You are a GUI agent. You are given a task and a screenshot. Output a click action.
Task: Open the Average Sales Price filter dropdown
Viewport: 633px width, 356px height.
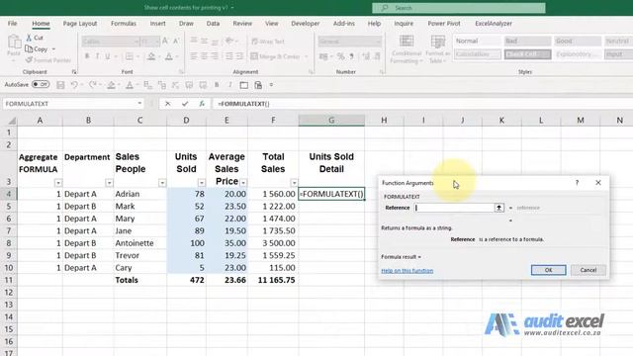pyautogui.click(x=243, y=183)
